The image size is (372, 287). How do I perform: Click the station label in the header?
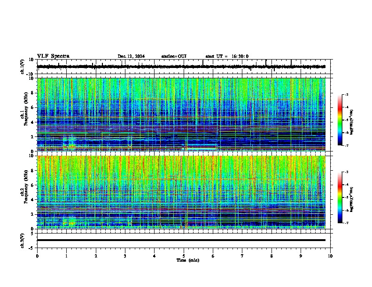[174, 56]
